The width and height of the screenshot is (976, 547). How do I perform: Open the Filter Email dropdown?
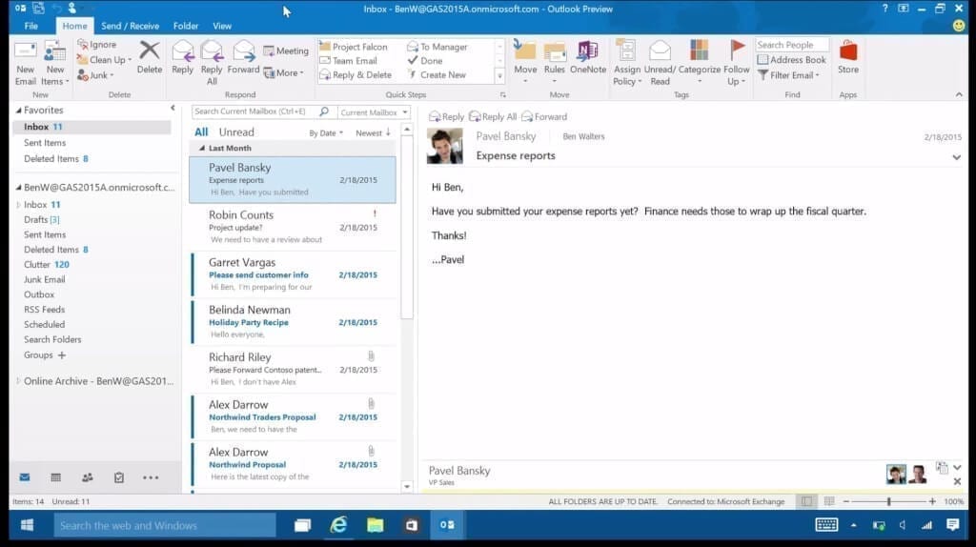[788, 74]
